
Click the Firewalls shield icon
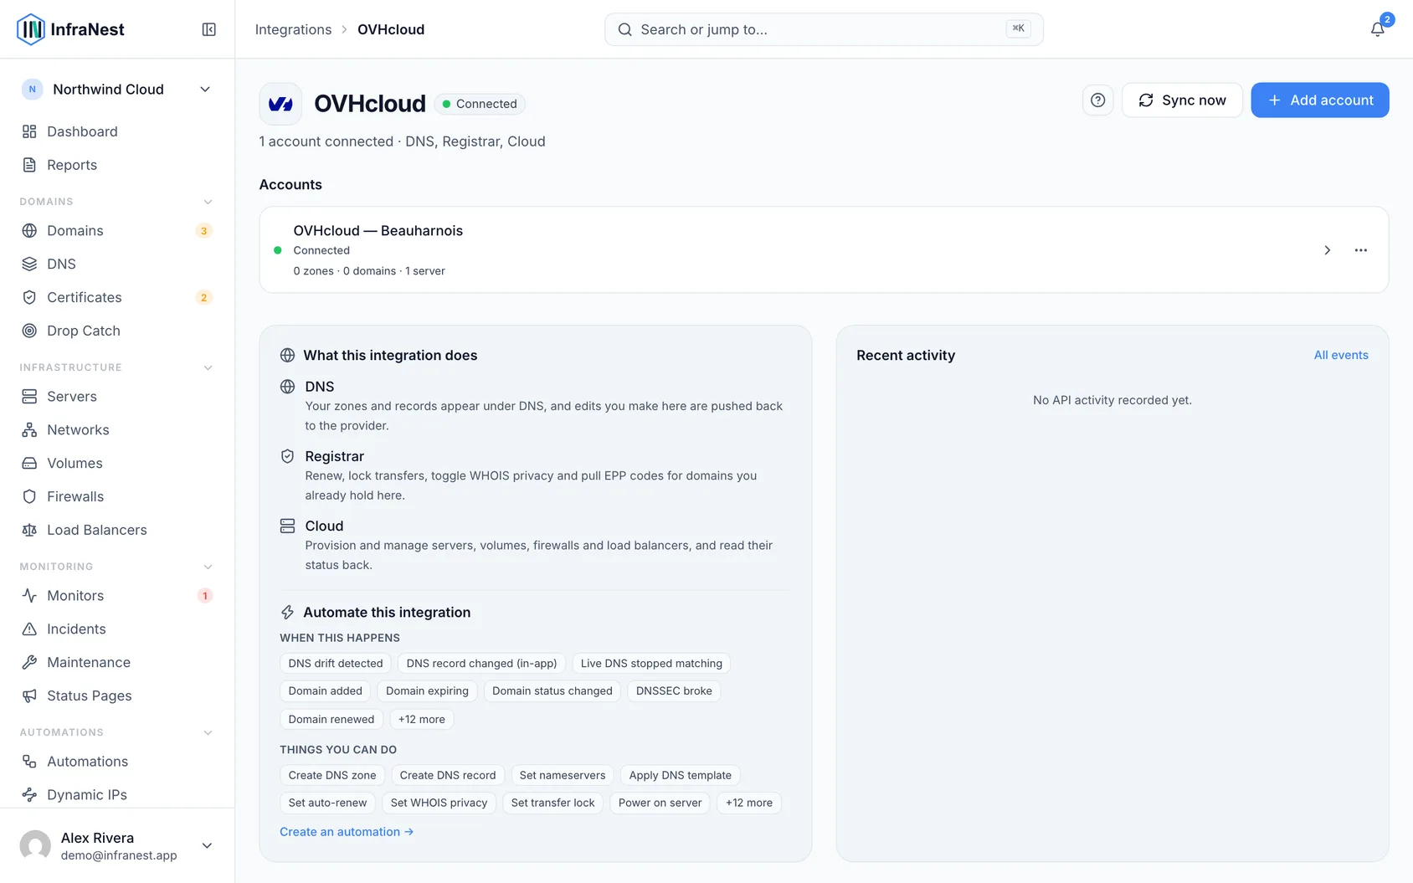point(29,496)
